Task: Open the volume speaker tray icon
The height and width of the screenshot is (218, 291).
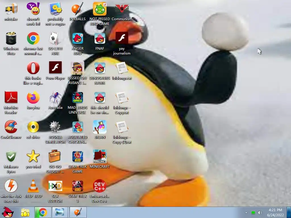Action: tap(260, 213)
